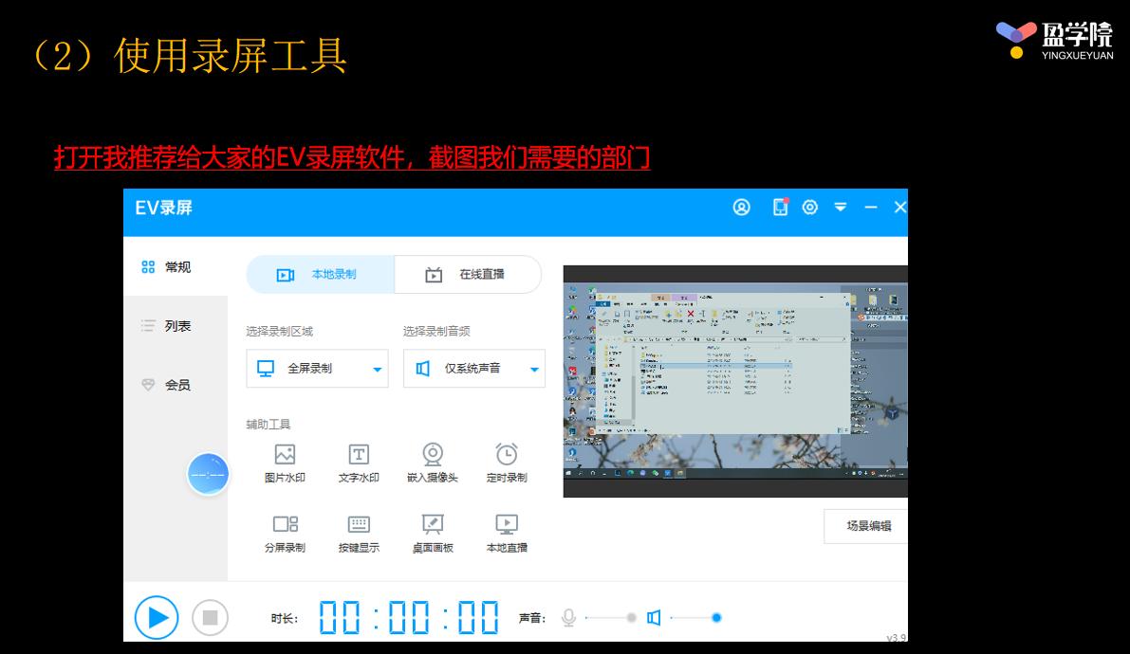Select the 图片水印 watermark tool
This screenshot has width=1130, height=654.
[x=283, y=462]
